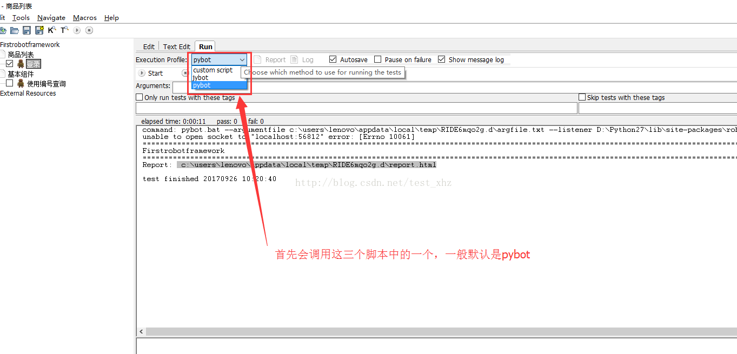Click the Save toolbar icon
737x354 pixels.
(26, 30)
